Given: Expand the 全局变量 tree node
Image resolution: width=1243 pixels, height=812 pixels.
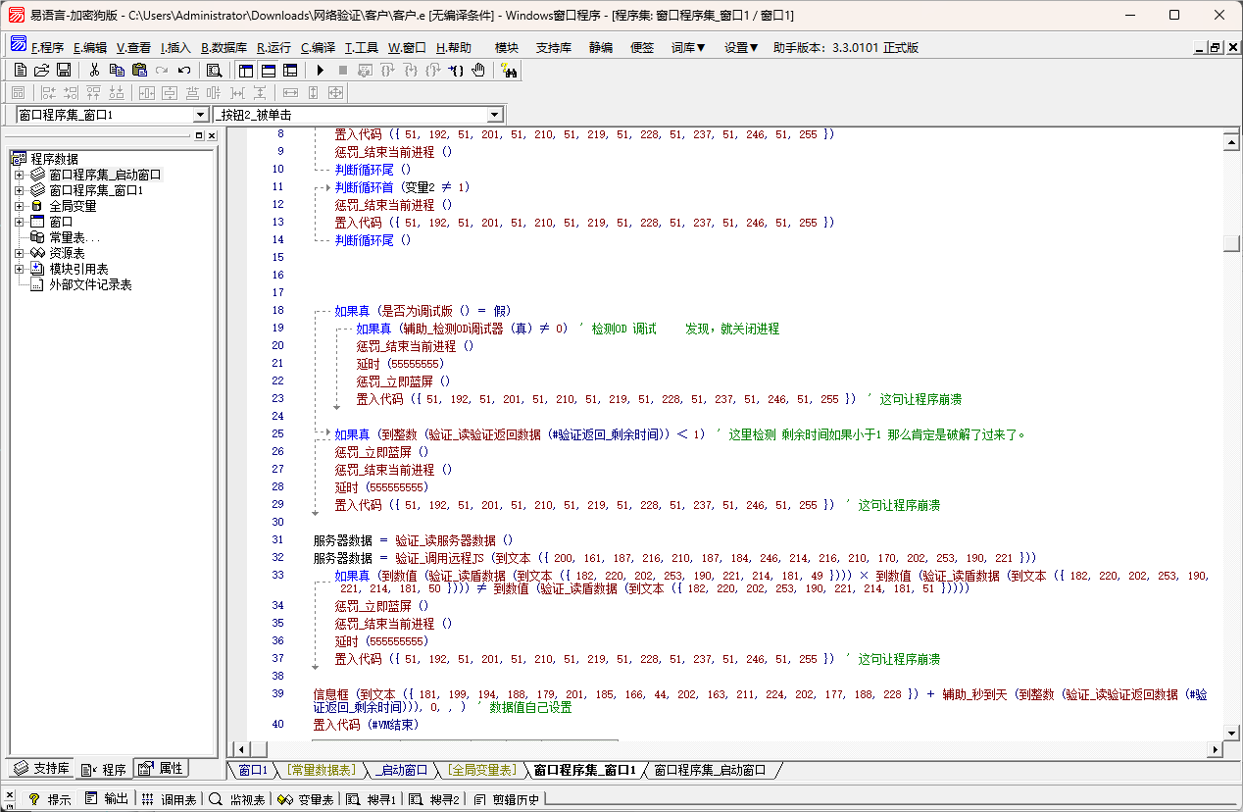Looking at the screenshot, I should coord(19,206).
